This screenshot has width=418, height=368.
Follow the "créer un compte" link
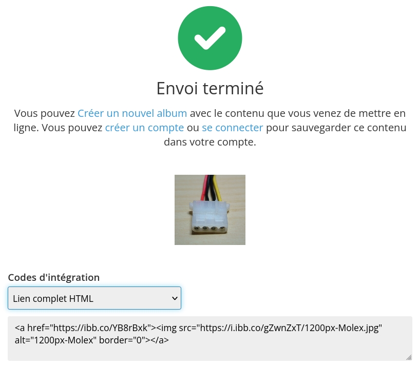coord(144,128)
